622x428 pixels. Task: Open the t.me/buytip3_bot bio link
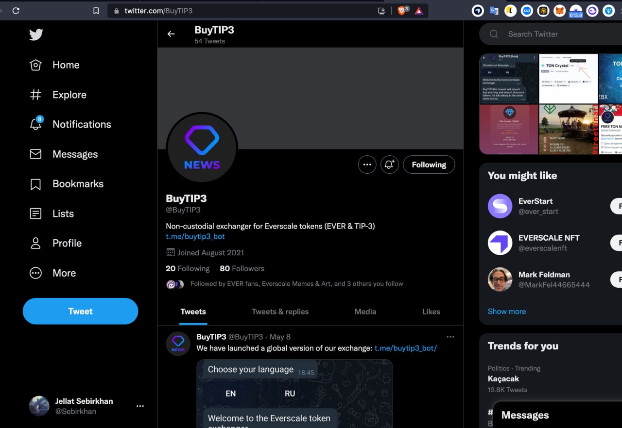[195, 236]
